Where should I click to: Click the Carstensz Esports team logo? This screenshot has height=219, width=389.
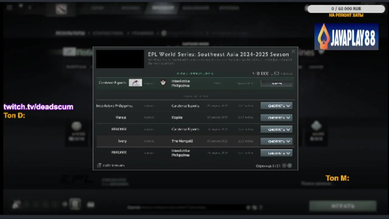pyautogui.click(x=136, y=83)
